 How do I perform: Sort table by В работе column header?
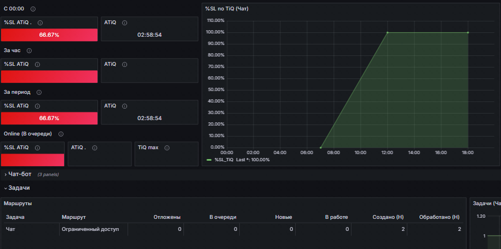coord(336,217)
